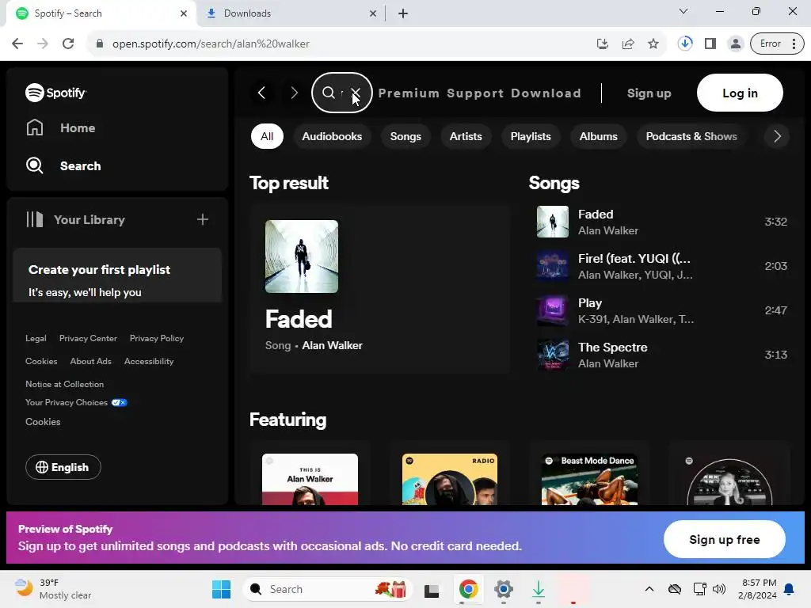Open the Windows Start menu

click(x=222, y=589)
